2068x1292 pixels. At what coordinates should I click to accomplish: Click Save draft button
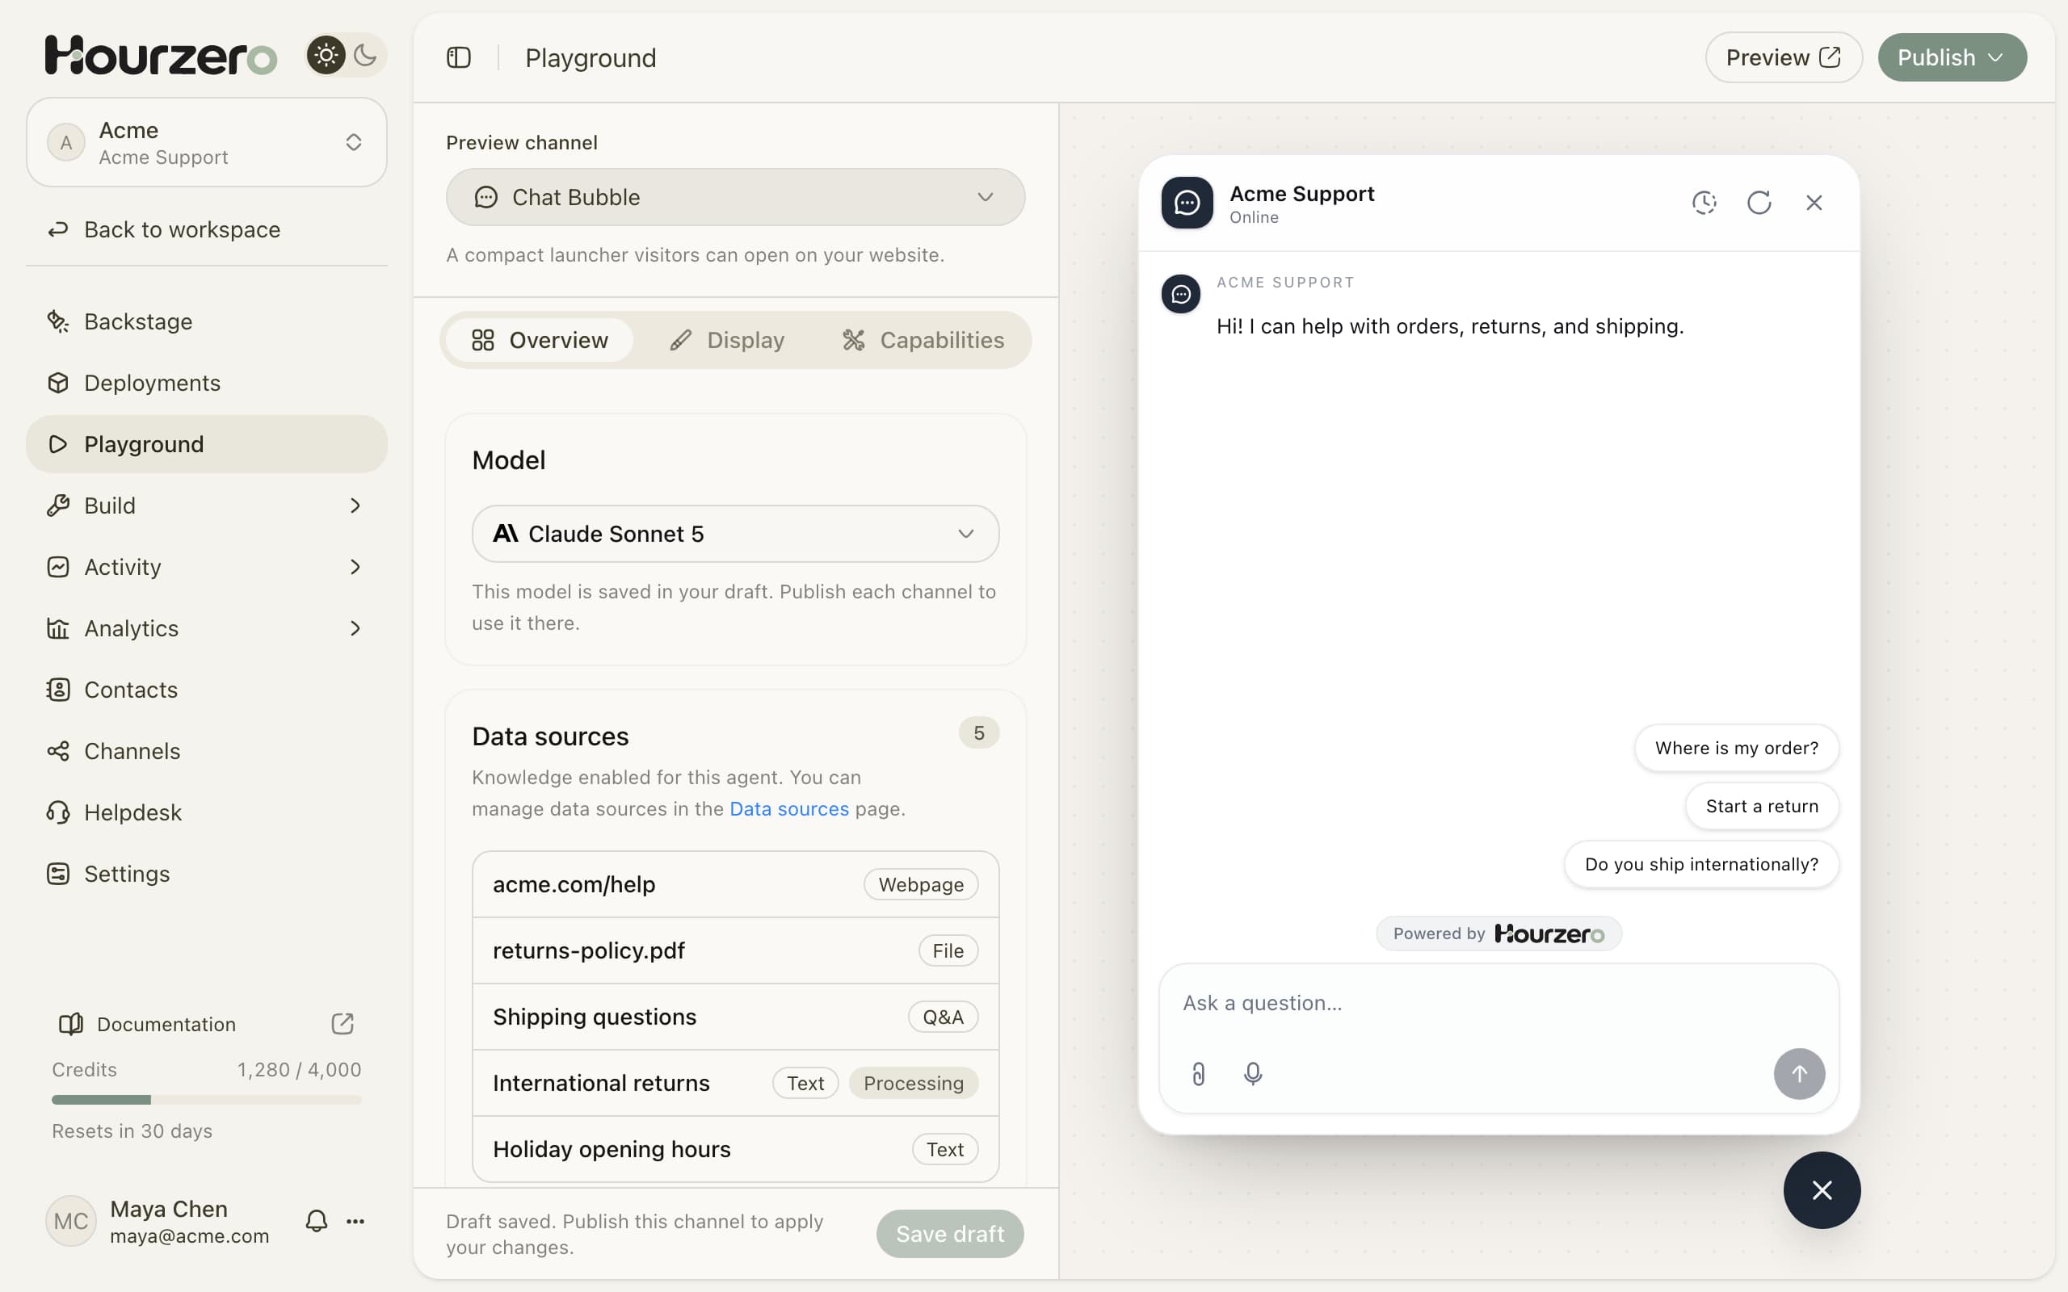949,1233
